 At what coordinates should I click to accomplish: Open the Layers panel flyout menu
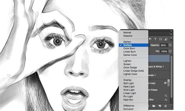tap(171, 34)
